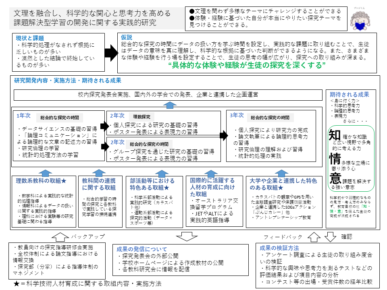Click the white up arrow beside バックアップ
The image size is (387, 290).
click(60, 236)
